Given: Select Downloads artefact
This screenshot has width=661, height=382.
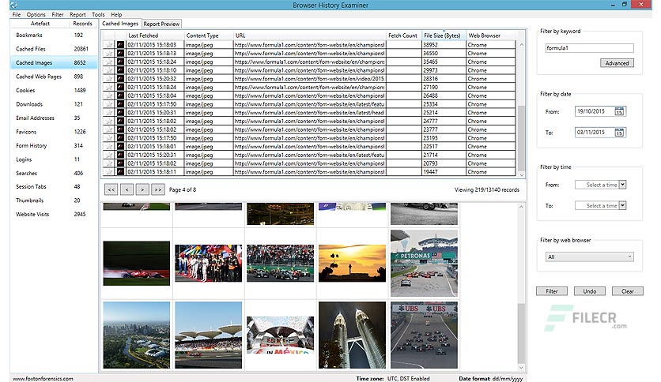Looking at the screenshot, I should click(54, 104).
